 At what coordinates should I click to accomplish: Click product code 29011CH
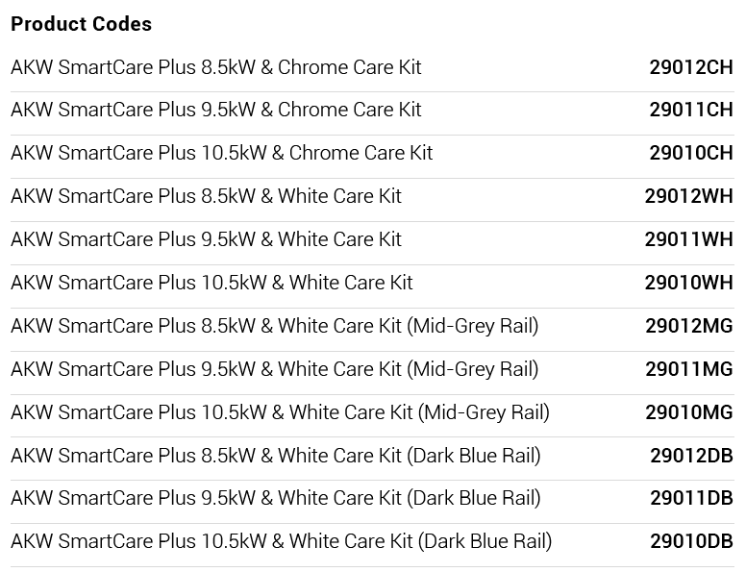pyautogui.click(x=690, y=110)
